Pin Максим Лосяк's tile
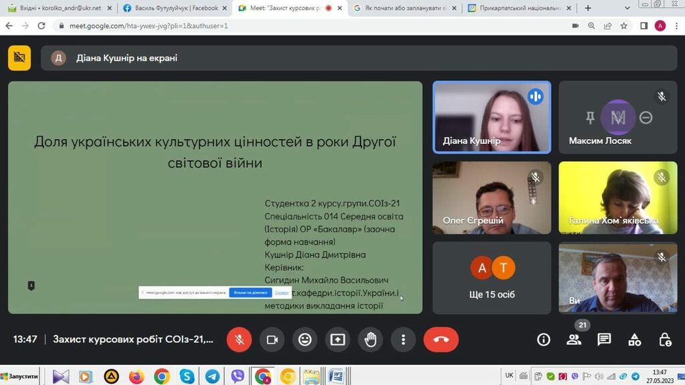The image size is (685, 385). (590, 118)
